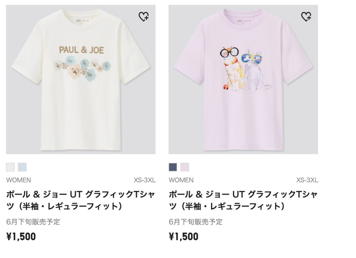Click the WOMEN label under the white tee
The width and height of the screenshot is (356, 258).
(x=19, y=180)
